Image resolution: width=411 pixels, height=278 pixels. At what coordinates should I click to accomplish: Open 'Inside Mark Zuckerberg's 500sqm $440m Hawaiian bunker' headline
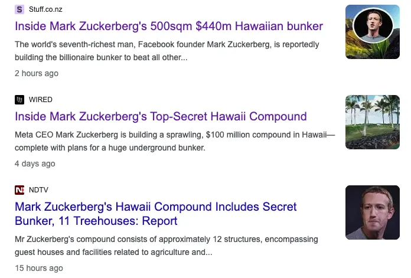[x=169, y=26]
